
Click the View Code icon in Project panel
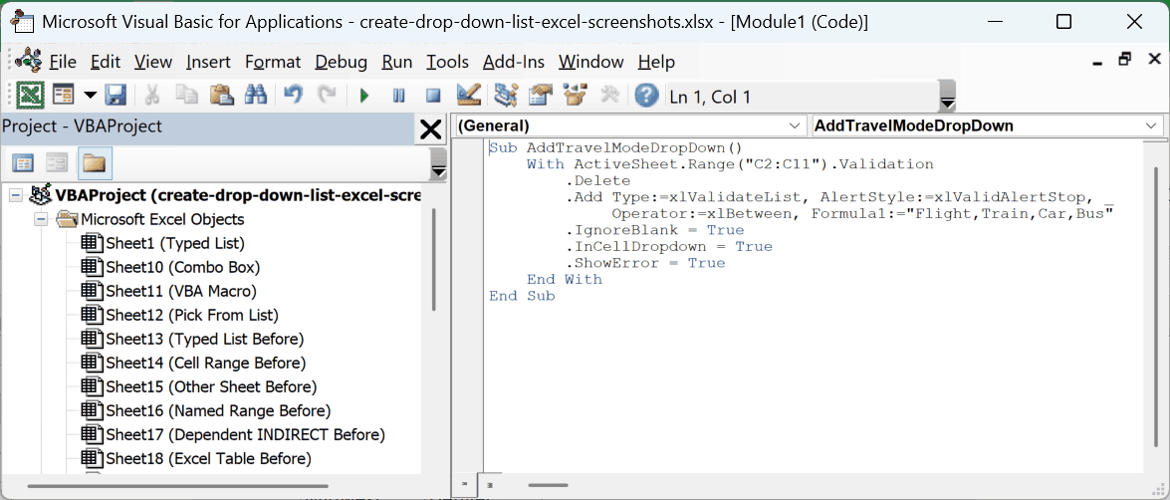[24, 162]
